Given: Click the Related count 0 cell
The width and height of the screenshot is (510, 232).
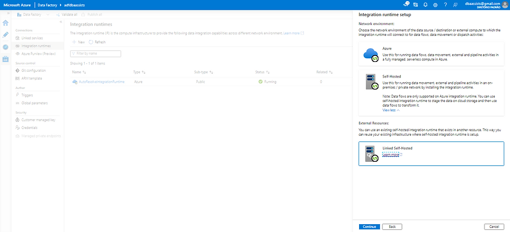Looking at the screenshot, I should click(x=321, y=82).
